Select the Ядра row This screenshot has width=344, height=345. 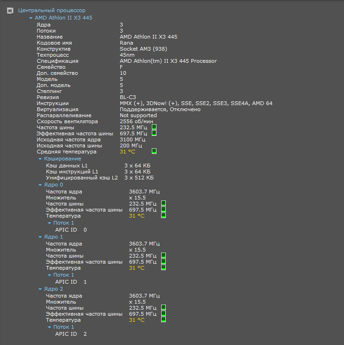(80, 25)
